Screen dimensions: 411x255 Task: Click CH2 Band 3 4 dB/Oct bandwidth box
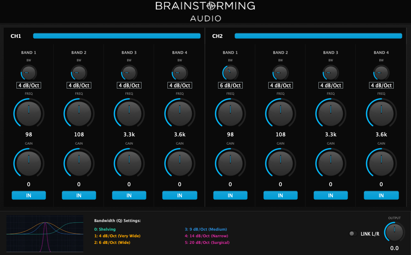point(330,85)
